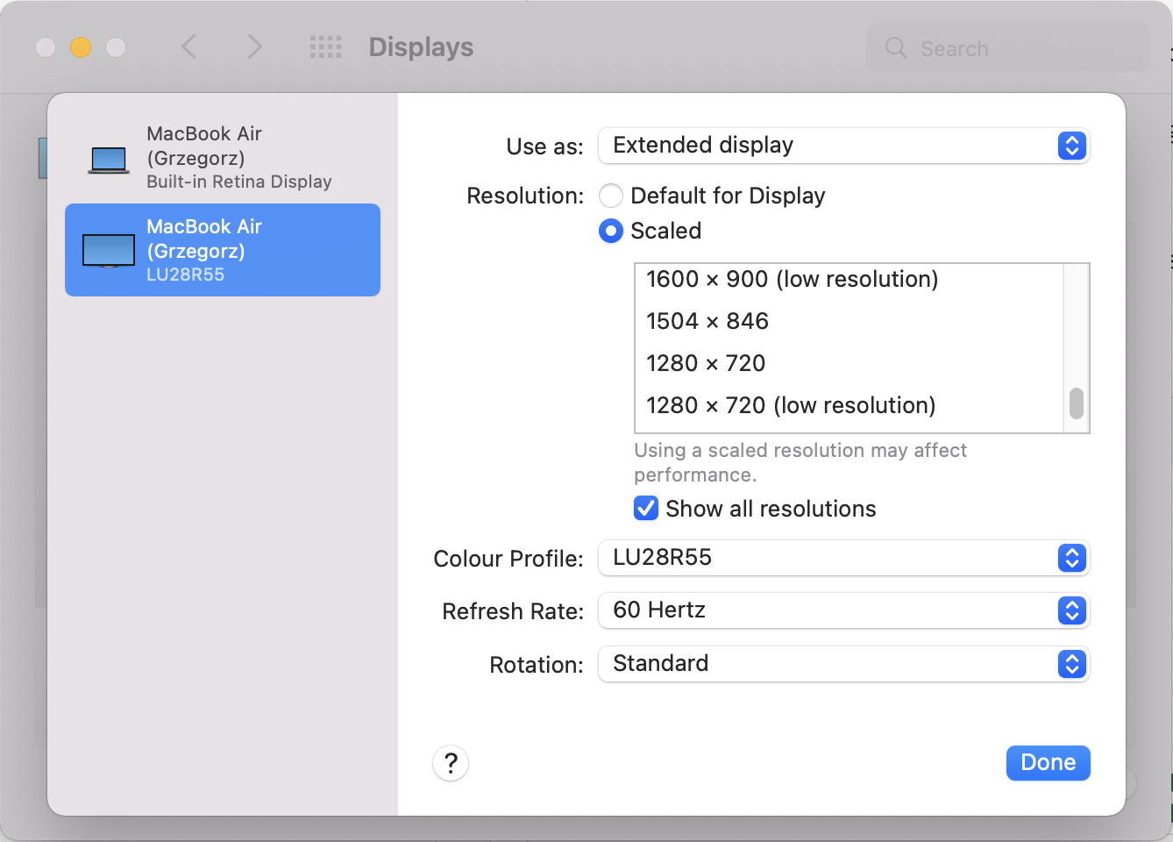Click the Done button
The height and width of the screenshot is (842, 1173).
click(x=1049, y=763)
